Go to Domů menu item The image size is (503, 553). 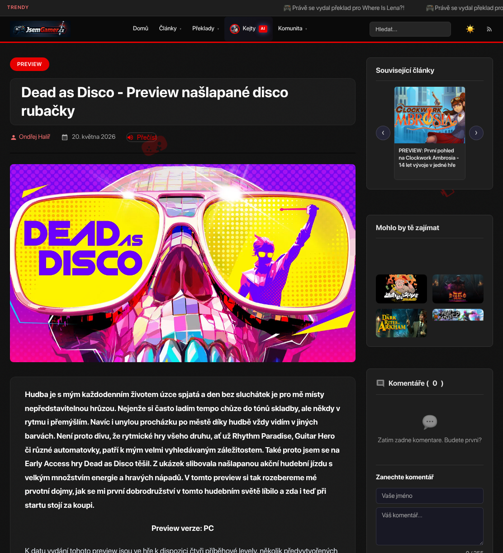pos(141,28)
